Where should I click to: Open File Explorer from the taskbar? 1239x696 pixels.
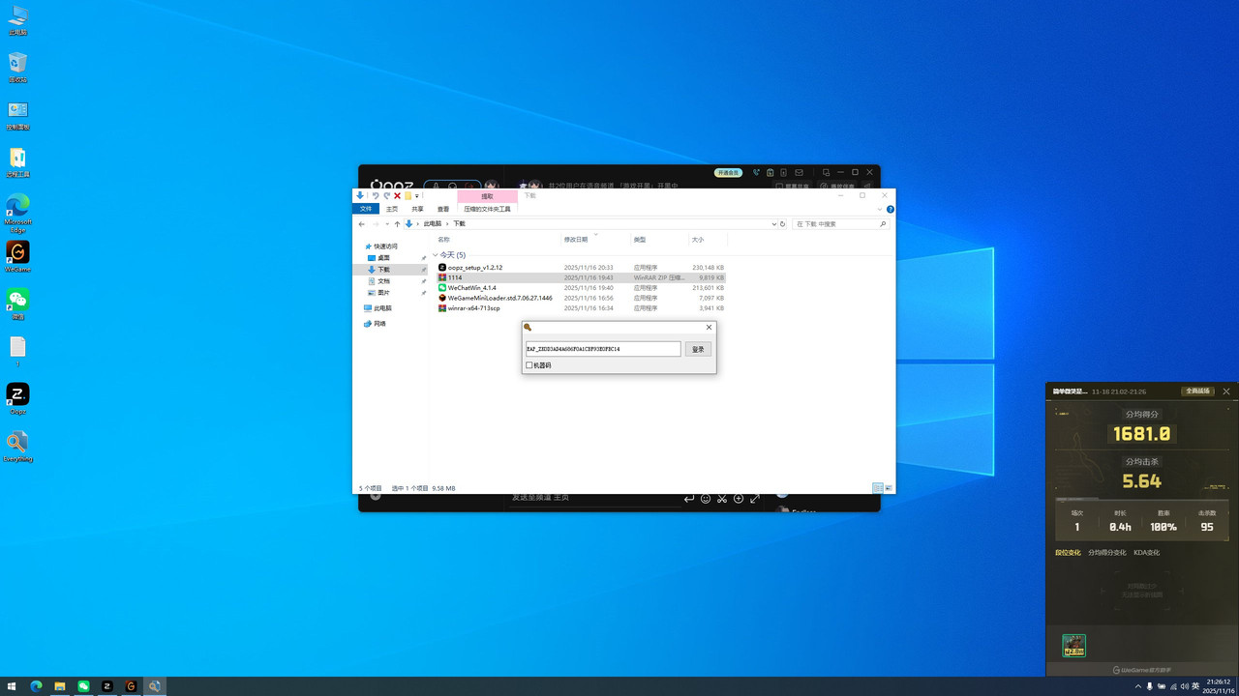(59, 686)
